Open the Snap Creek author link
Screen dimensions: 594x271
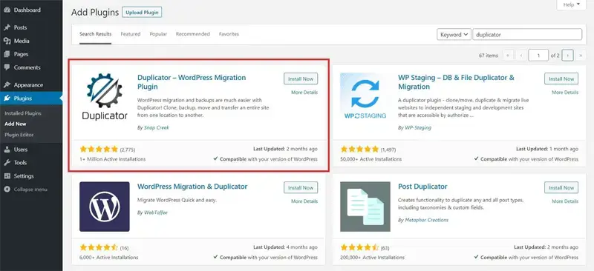pos(157,128)
